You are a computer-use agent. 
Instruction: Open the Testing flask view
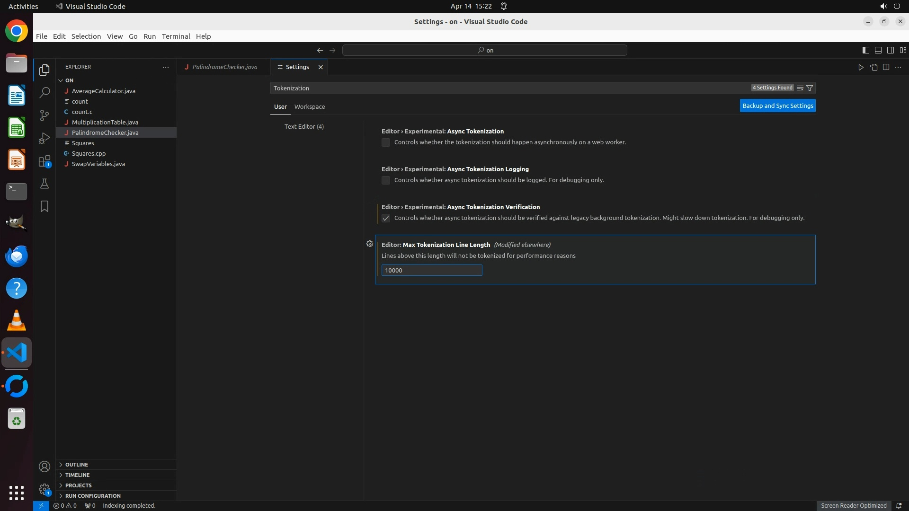[x=45, y=184]
